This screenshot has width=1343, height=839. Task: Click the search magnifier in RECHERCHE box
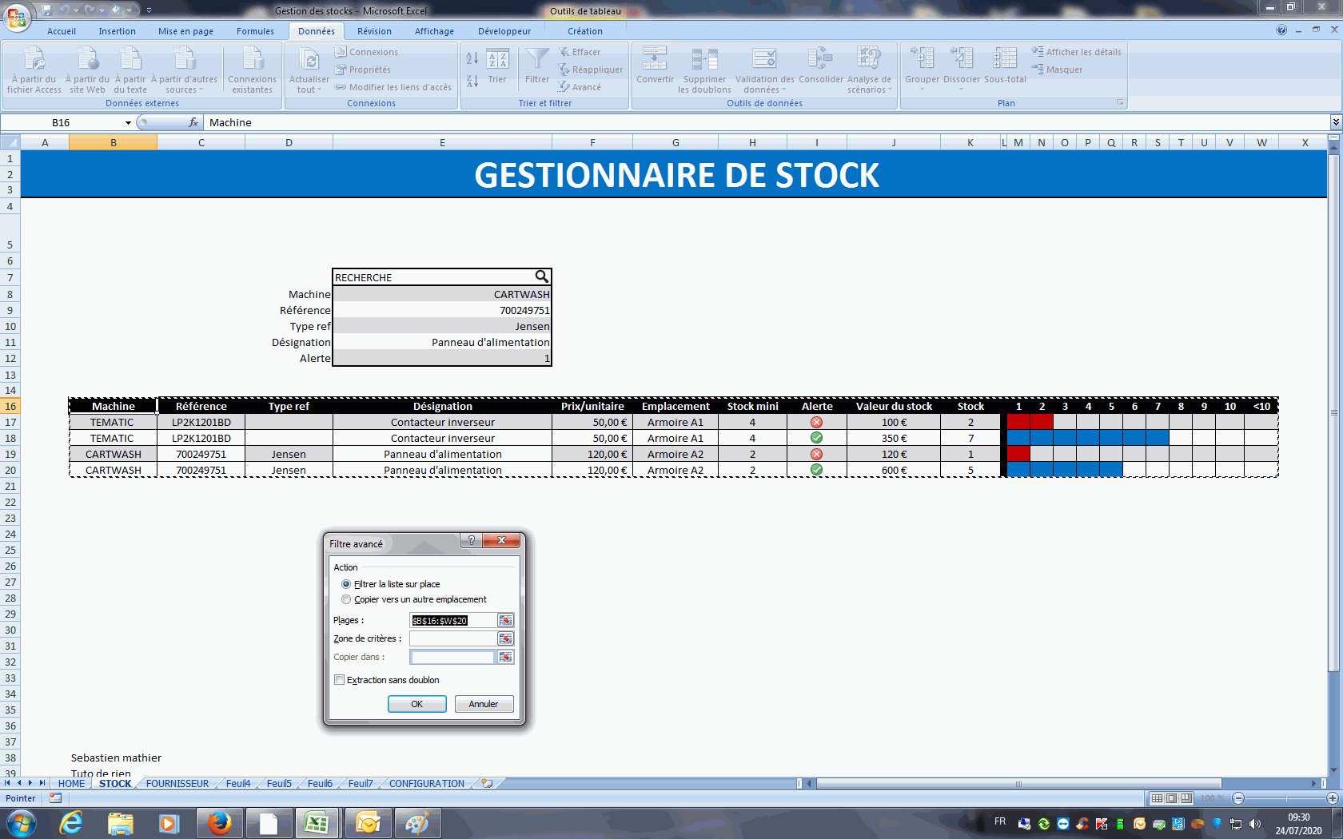541,276
